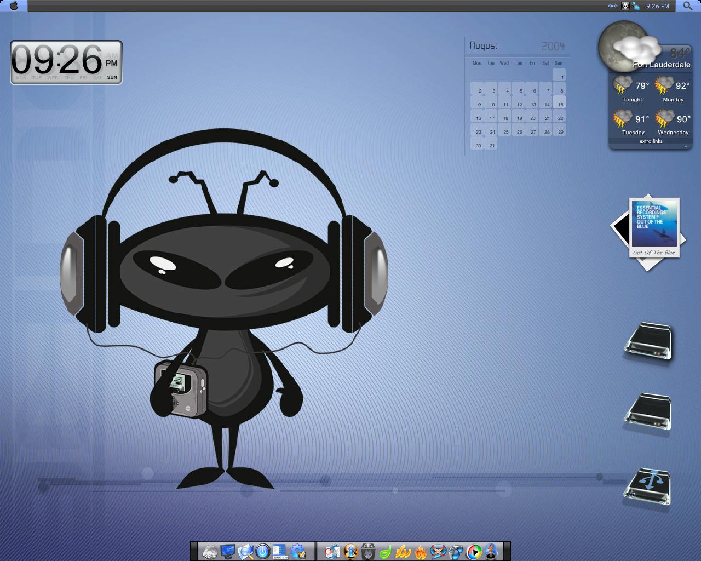Open the blue monitor dock icon
The image size is (701, 561).
(228, 551)
